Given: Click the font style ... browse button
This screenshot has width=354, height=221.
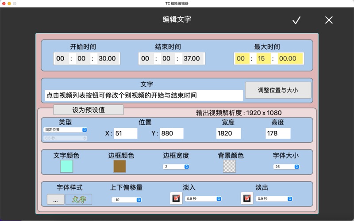Looking at the screenshot, I should click(56, 199).
